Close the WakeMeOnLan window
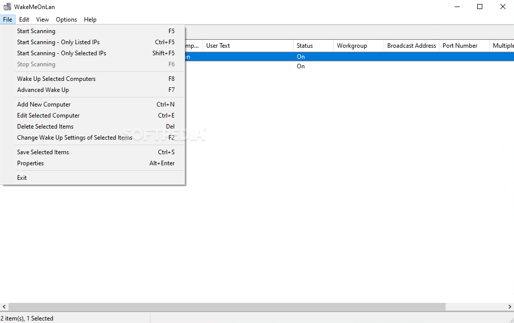Image resolution: width=514 pixels, height=323 pixels. coord(502,7)
